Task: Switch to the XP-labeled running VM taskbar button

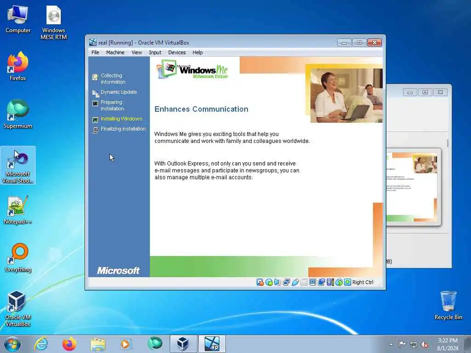Action: [x=212, y=344]
